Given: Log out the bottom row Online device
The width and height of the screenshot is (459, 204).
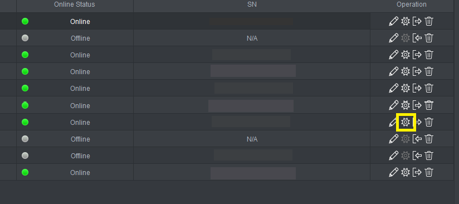Looking at the screenshot, I should tap(417, 172).
